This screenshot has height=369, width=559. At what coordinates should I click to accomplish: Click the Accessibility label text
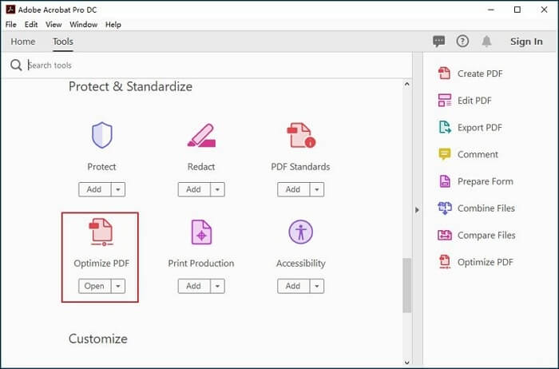tap(301, 263)
